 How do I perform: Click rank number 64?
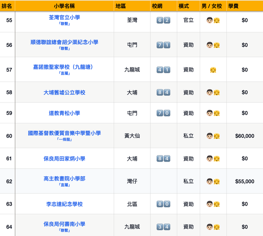(9, 227)
